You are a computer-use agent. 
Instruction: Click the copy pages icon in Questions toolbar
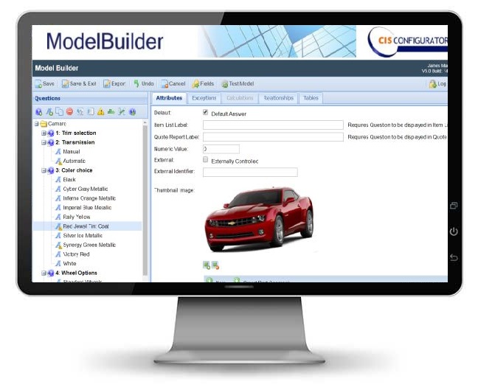[59, 112]
